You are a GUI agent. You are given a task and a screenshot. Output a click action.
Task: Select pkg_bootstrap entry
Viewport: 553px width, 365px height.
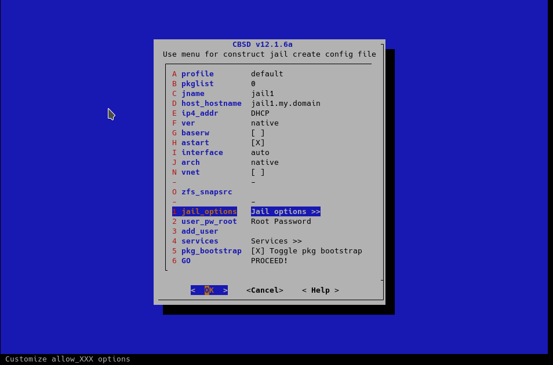click(211, 251)
